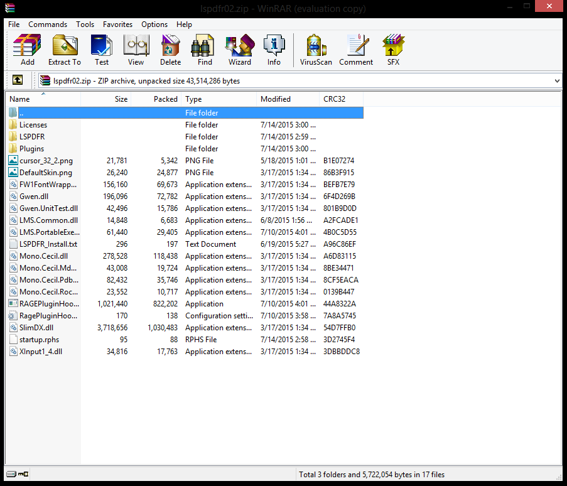The height and width of the screenshot is (486, 567).
Task: Click the LSPDFR_Install.txt document icon
Action: click(13, 244)
